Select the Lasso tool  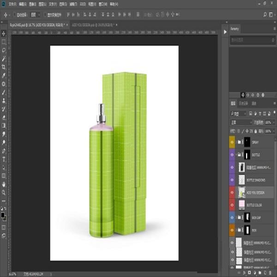tap(4, 50)
